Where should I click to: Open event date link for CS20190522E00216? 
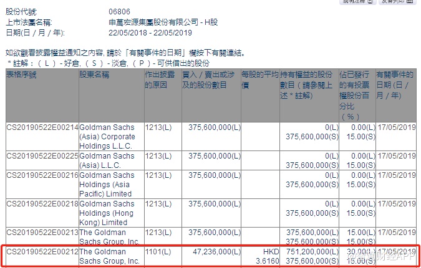(397, 175)
